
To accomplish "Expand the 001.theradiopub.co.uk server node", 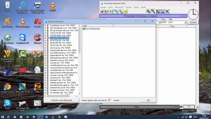I will pos(45,28).
